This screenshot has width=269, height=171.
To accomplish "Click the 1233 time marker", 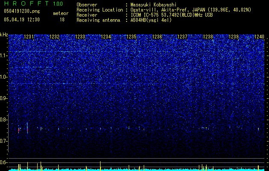I will [x=80, y=37].
